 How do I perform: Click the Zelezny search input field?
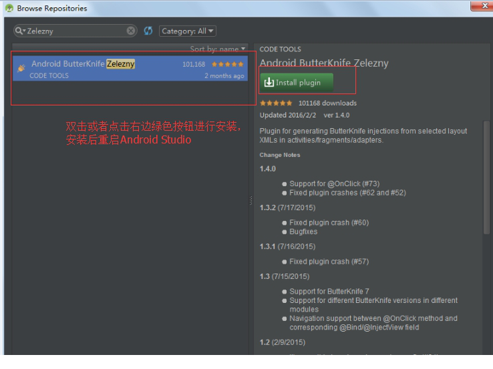tap(75, 31)
